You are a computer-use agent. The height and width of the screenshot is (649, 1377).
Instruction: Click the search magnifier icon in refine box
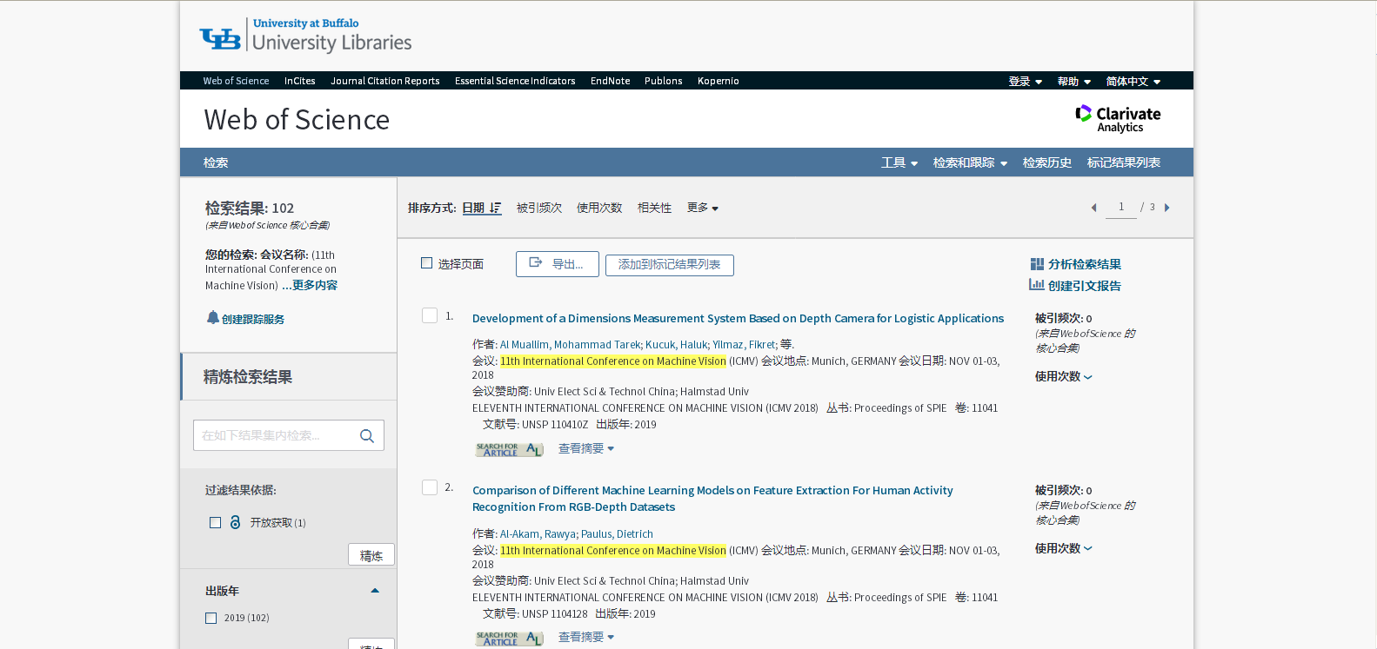coord(367,436)
